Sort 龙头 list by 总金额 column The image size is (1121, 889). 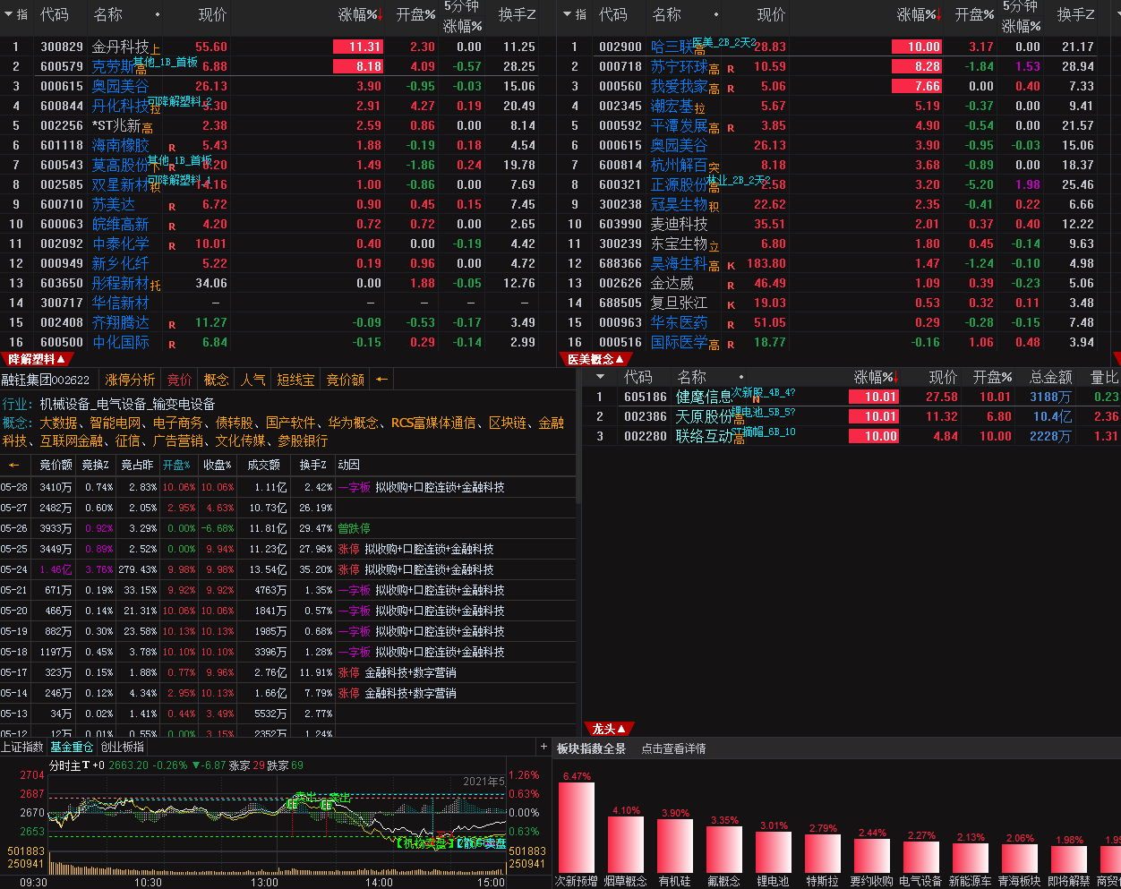tap(1050, 377)
